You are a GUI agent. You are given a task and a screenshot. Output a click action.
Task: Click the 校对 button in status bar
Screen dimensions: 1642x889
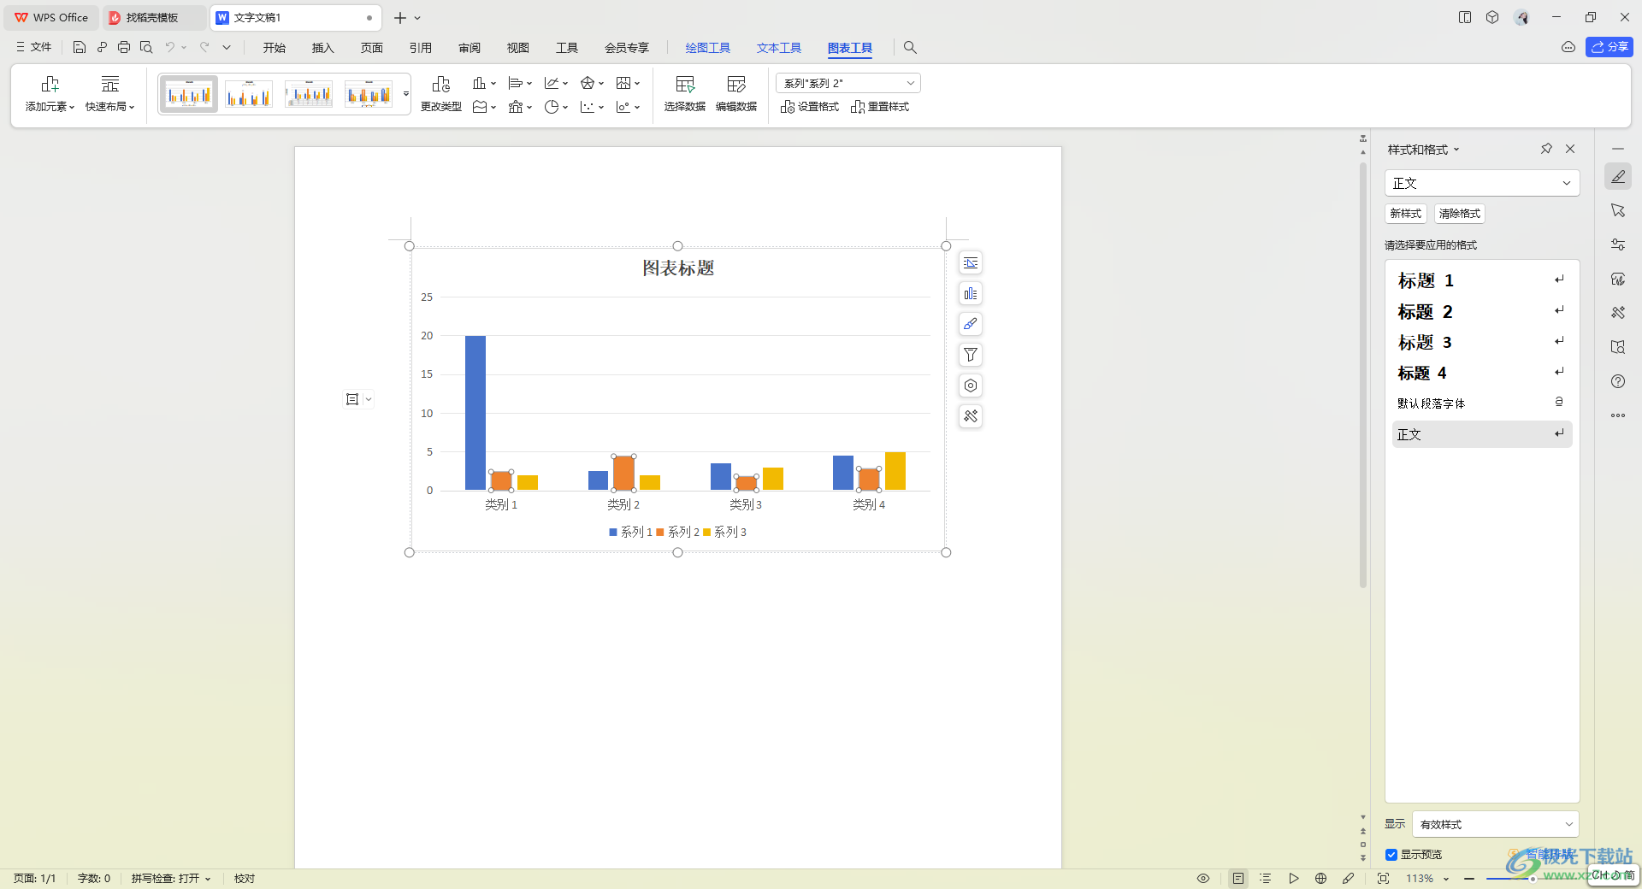tap(245, 879)
